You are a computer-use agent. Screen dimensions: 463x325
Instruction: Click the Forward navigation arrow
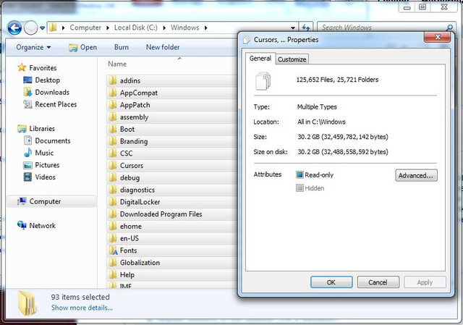coord(30,28)
